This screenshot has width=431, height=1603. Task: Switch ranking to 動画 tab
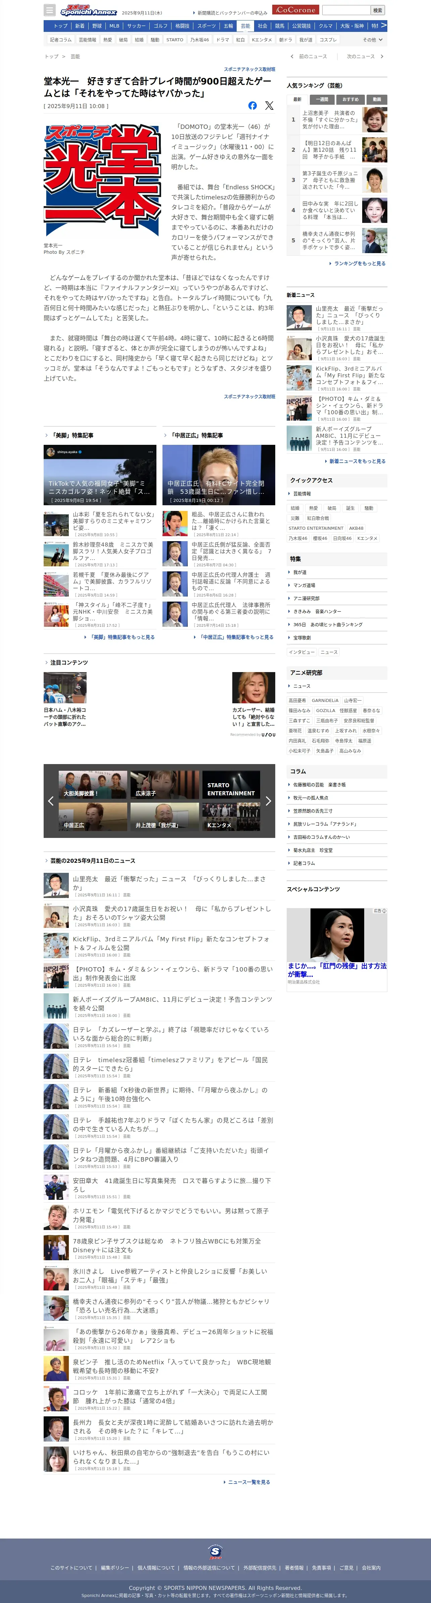[x=377, y=100]
